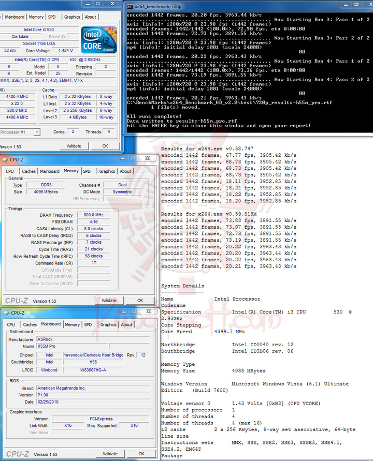Click FSB:DRAM ratio value 4:16
This screenshot has height=461, width=373.
[x=94, y=221]
